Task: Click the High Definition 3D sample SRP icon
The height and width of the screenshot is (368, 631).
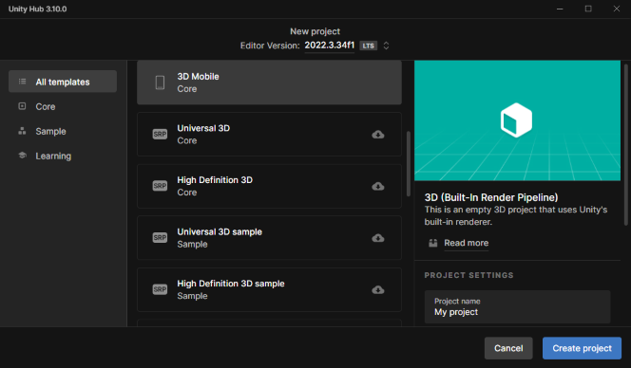Action: coord(160,289)
